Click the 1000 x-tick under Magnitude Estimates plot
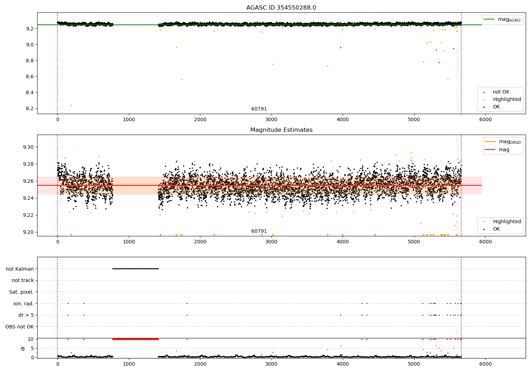This screenshot has width=531, height=372. point(129,242)
